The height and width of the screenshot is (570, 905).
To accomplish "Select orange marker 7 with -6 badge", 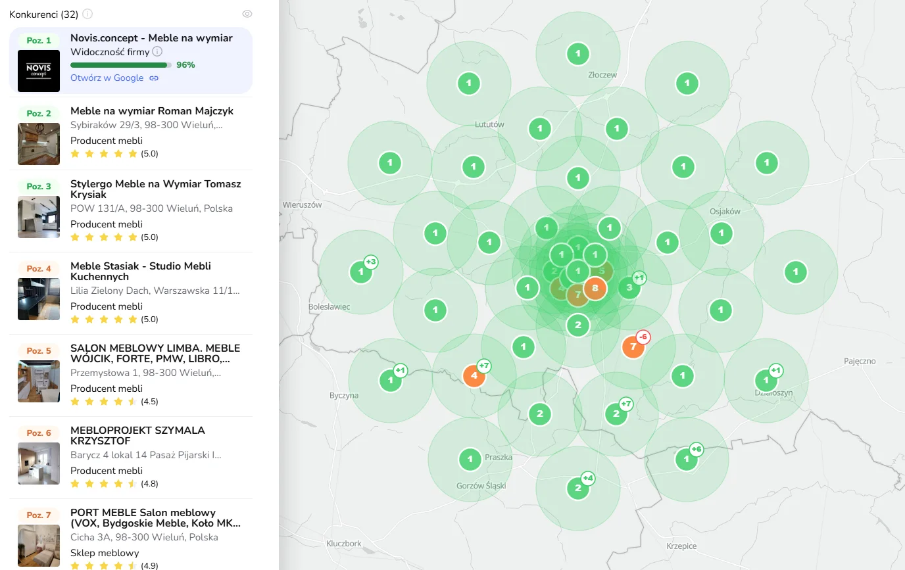I will (633, 346).
